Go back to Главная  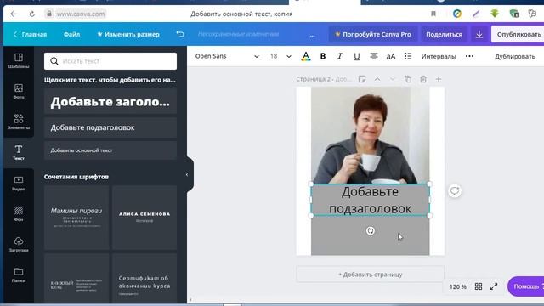pos(30,34)
